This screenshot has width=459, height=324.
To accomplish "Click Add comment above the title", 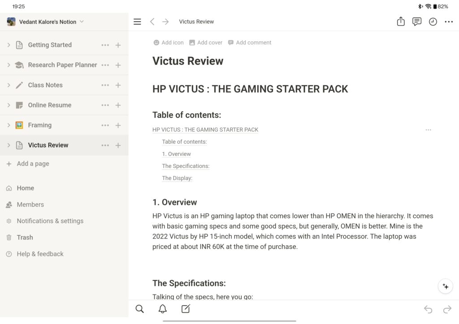I will pyautogui.click(x=250, y=43).
